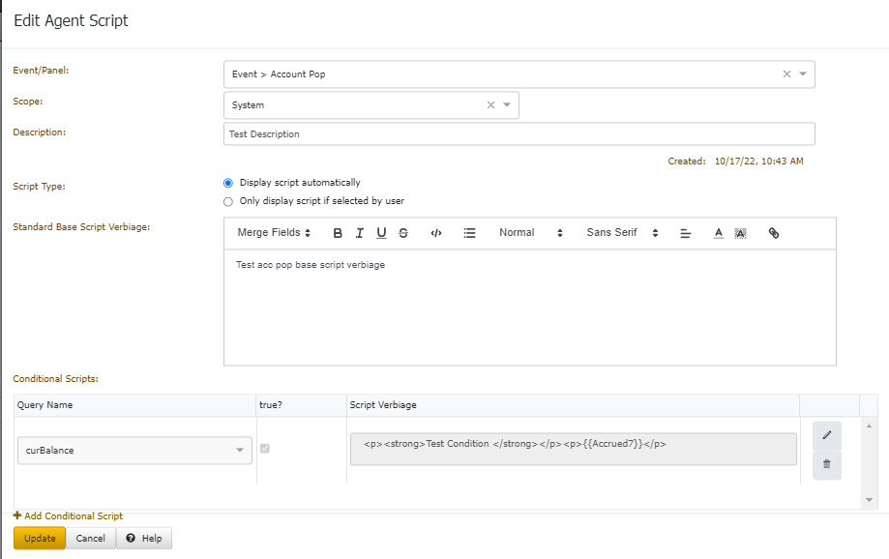Open the Event/Panel dropdown
Image resolution: width=889 pixels, height=559 pixels.
click(x=803, y=74)
